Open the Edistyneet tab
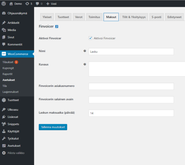Image resolution: width=185 pixels, height=165 pixels. coord(175,17)
